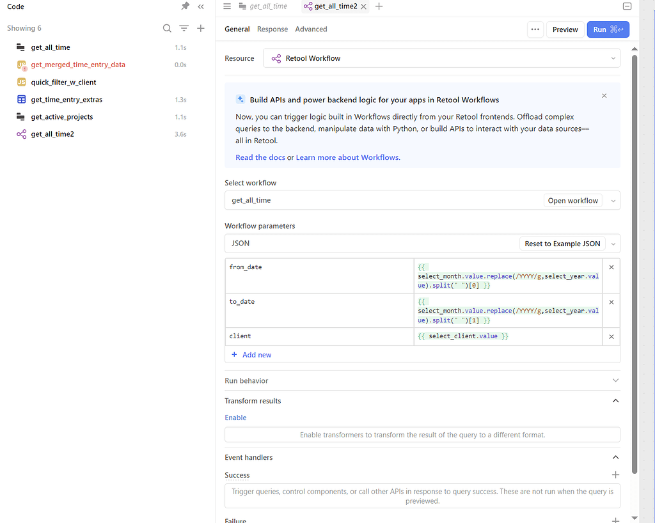Open the query overflow options menu
655x523 pixels.
[535, 29]
